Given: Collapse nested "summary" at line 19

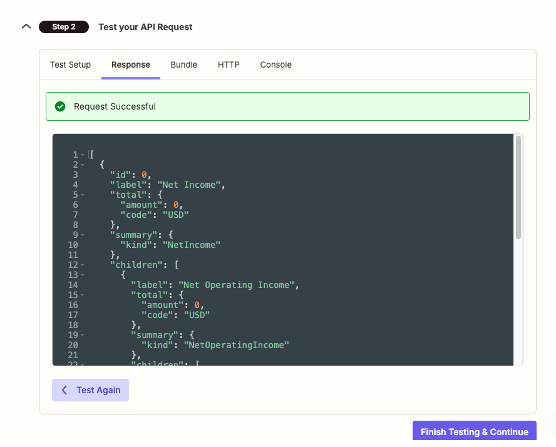Looking at the screenshot, I should pyautogui.click(x=82, y=336).
